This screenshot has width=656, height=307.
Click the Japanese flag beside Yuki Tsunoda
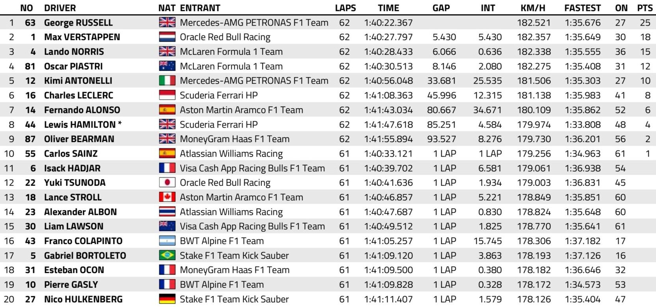pyautogui.click(x=167, y=183)
